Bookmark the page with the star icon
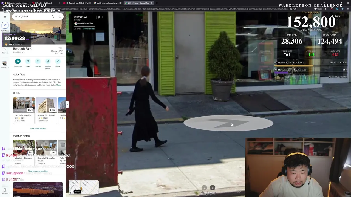 click(295, 9)
